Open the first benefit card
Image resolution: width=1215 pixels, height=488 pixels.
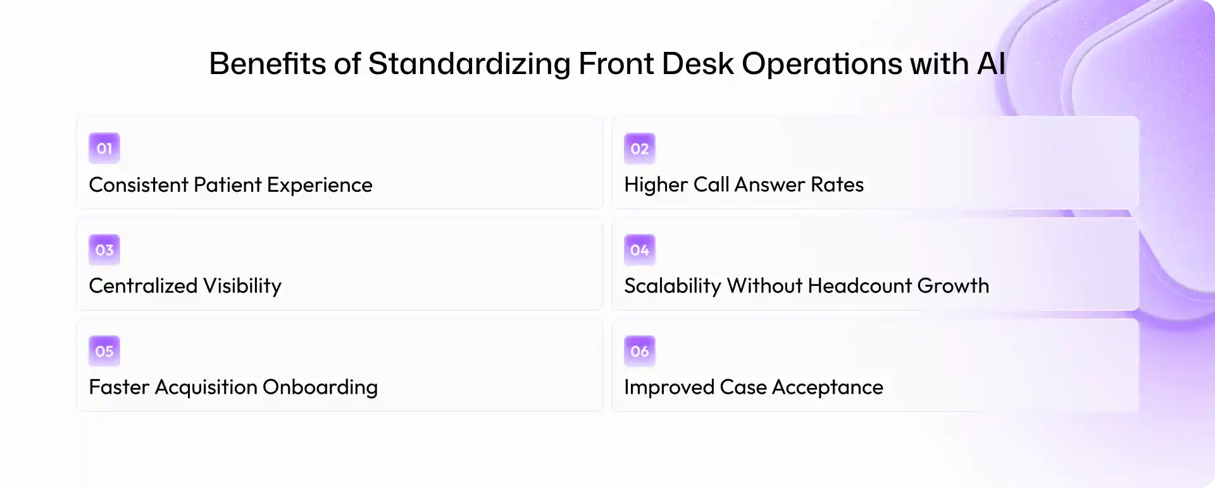click(x=340, y=163)
